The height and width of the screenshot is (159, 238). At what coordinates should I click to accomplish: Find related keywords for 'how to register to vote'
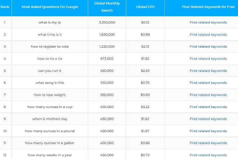click(x=208, y=47)
